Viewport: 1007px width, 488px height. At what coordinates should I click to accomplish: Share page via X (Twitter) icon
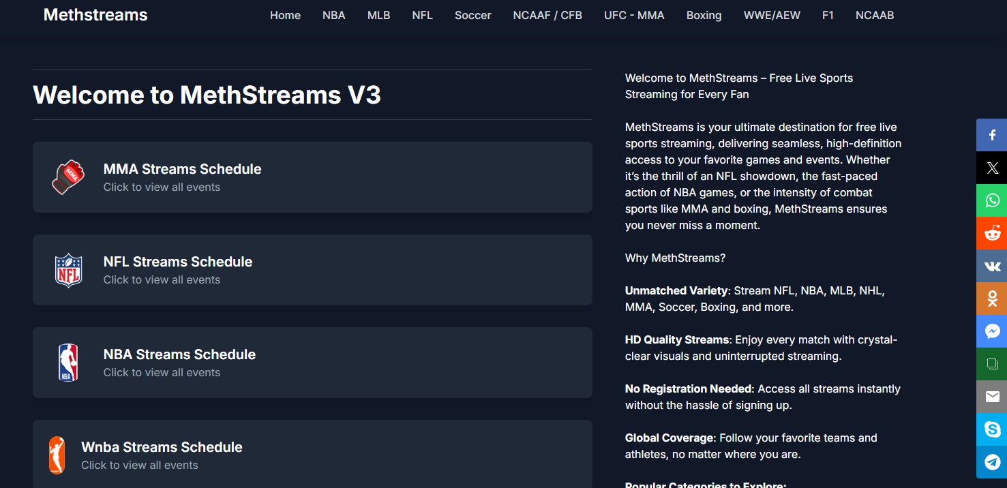(x=992, y=168)
